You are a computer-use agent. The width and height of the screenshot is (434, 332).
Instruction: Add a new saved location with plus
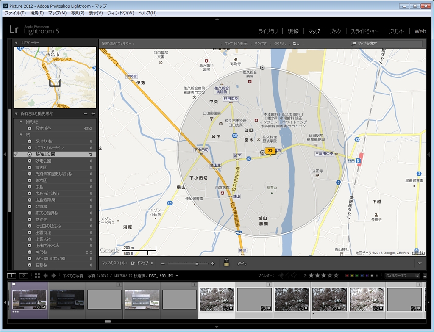coord(93,114)
